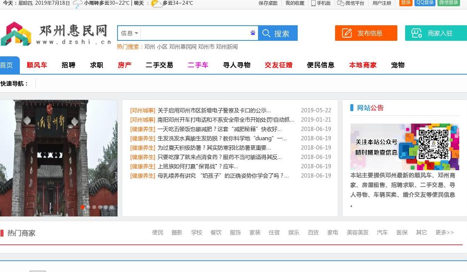Click the edit icon on 发布信息 button
467x272 pixels.
347,33
